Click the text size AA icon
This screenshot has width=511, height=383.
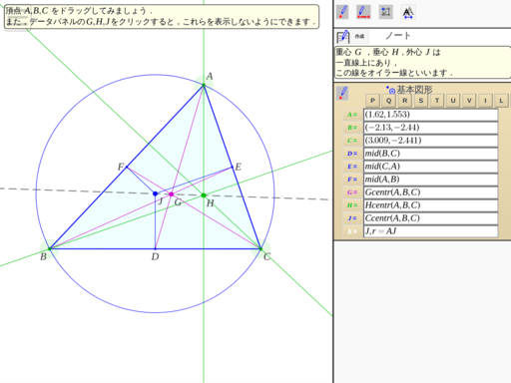[x=408, y=13]
